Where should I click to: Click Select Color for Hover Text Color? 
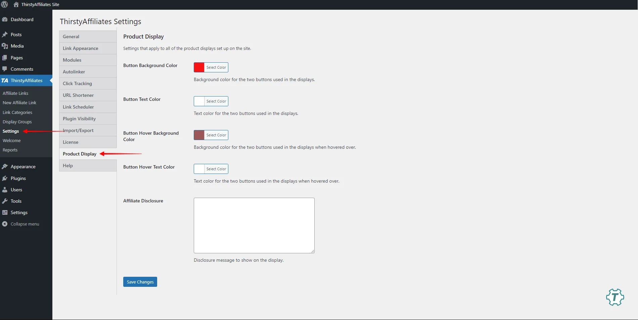(216, 169)
